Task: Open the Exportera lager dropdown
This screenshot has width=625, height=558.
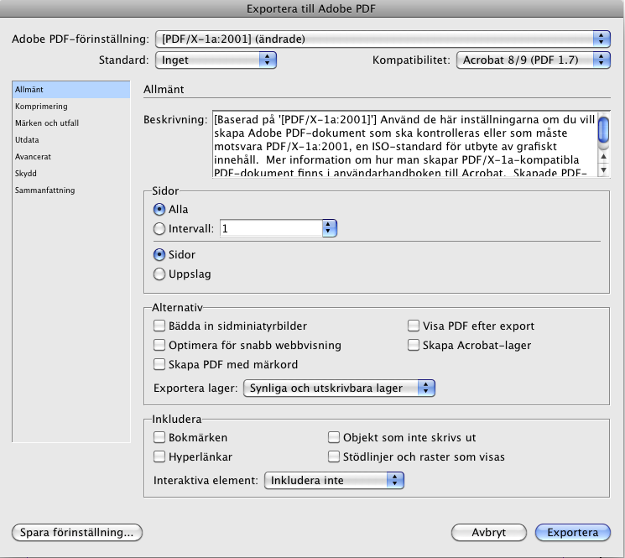Action: coord(339,388)
